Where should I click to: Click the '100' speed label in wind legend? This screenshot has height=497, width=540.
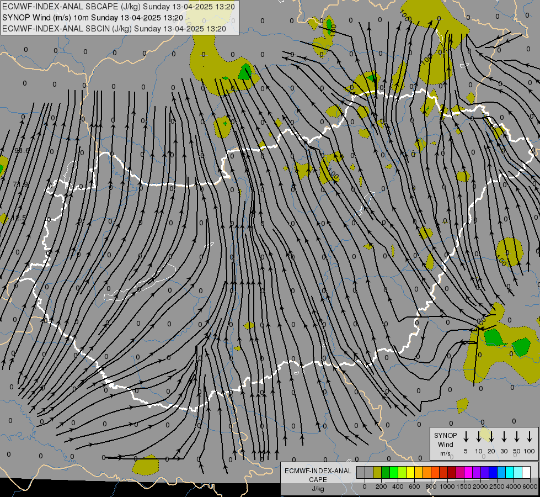click(530, 451)
